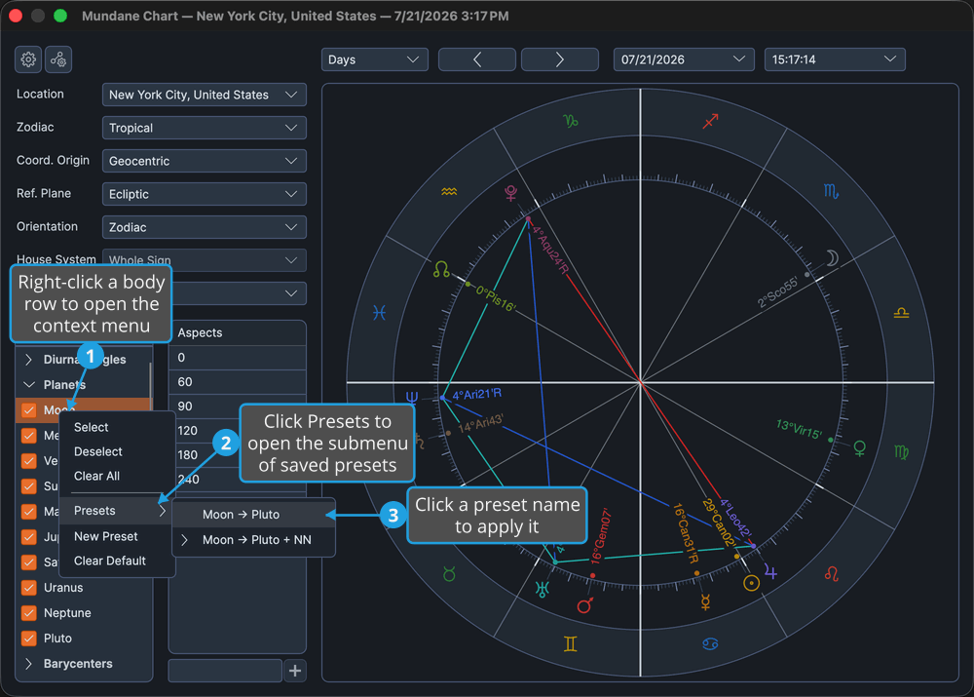Click the Cancer sign glyph on wheel

tap(710, 644)
